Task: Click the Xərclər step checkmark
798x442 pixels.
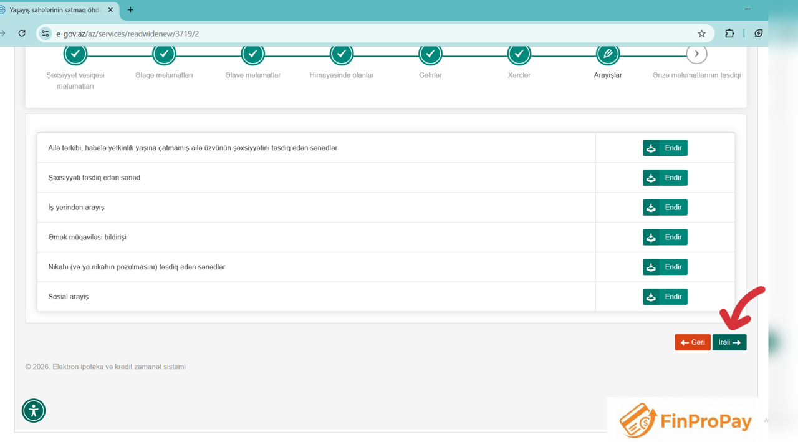Action: click(x=519, y=54)
